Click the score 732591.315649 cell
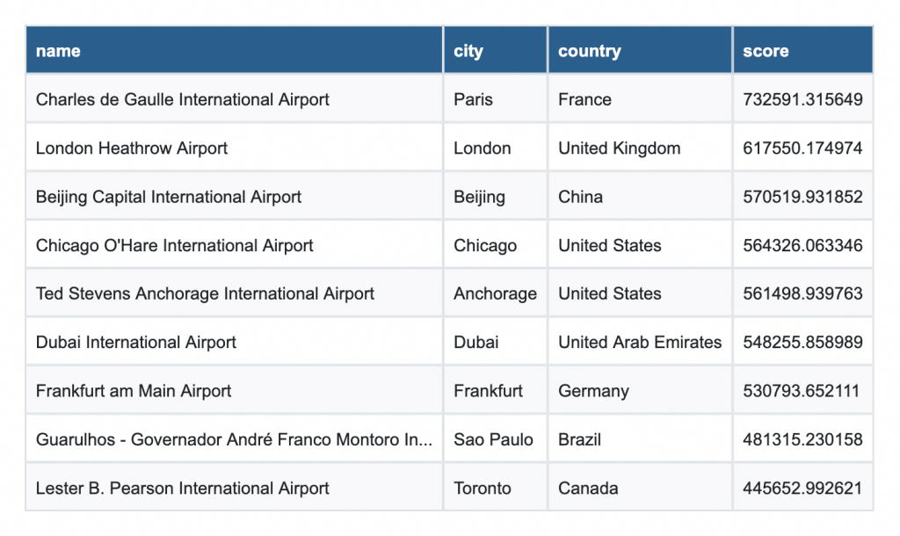The width and height of the screenshot is (900, 536). point(802,99)
